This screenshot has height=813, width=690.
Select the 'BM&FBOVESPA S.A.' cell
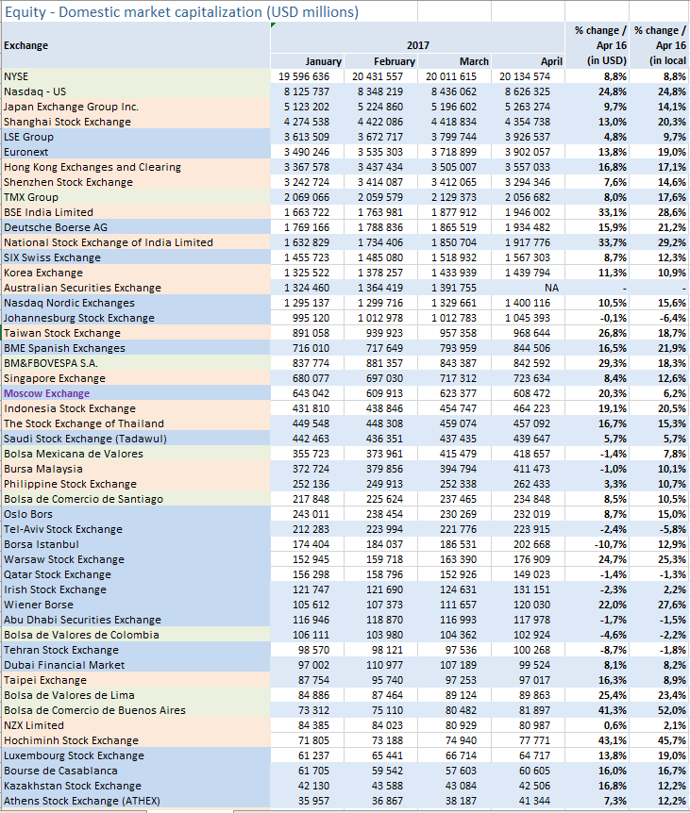click(136, 362)
